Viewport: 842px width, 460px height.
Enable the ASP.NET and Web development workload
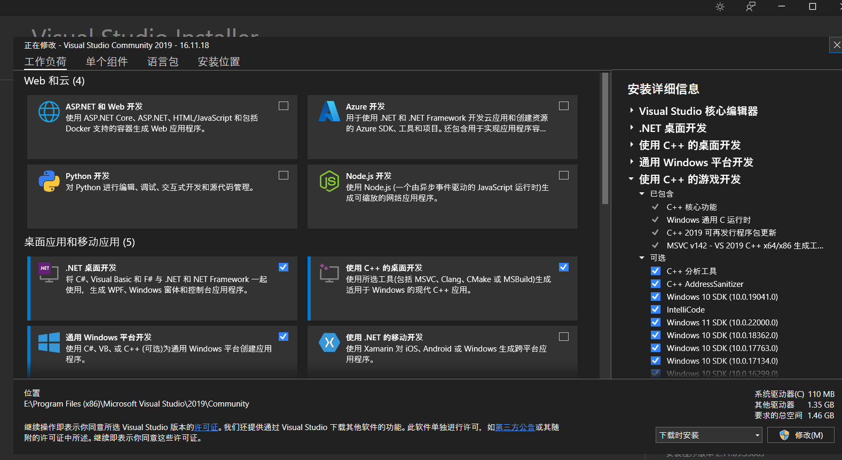coord(284,106)
